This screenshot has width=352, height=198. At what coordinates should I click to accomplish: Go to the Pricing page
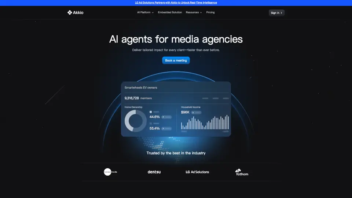pyautogui.click(x=210, y=12)
